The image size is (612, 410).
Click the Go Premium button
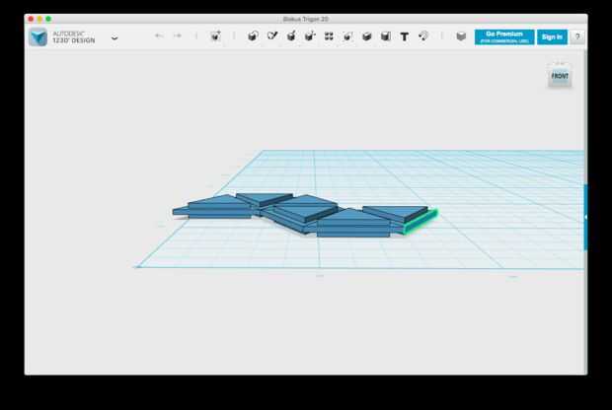click(x=504, y=37)
